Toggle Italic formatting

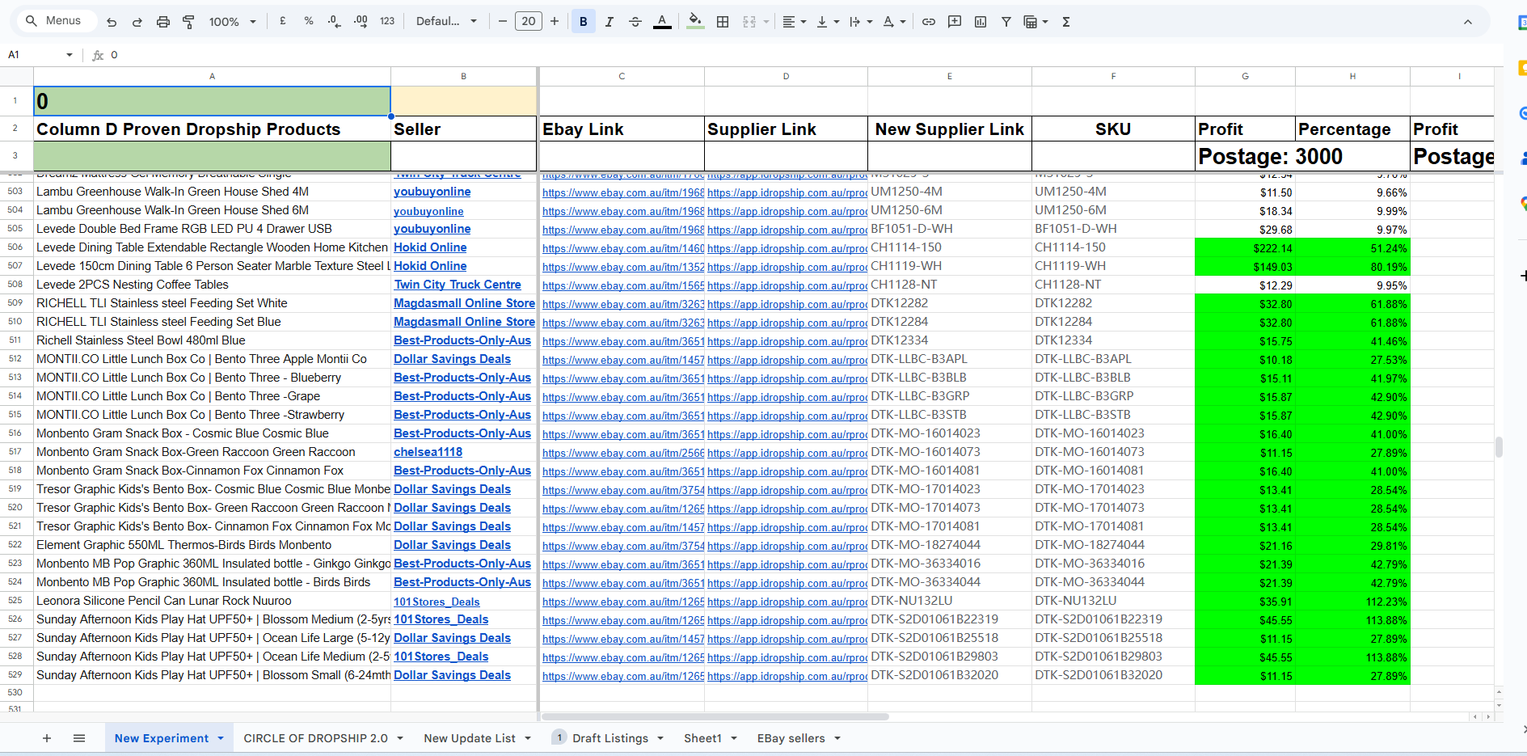610,22
